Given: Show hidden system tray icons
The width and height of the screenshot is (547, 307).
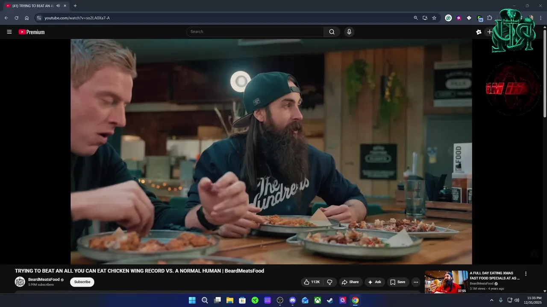Looking at the screenshot, I should point(491,300).
